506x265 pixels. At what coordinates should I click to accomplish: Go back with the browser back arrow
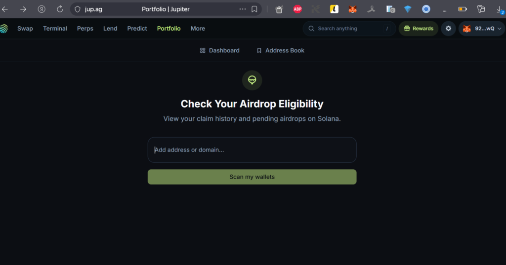(5, 9)
